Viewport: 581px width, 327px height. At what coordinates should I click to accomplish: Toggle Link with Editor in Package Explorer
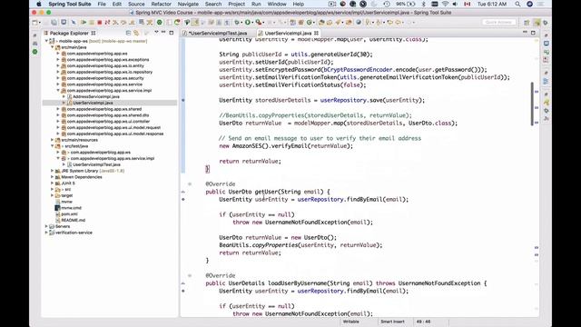tap(136, 33)
